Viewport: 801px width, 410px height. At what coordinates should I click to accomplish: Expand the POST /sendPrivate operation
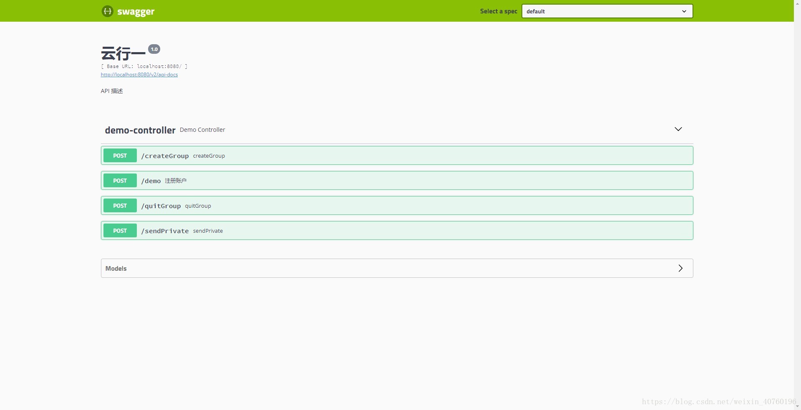[397, 231]
